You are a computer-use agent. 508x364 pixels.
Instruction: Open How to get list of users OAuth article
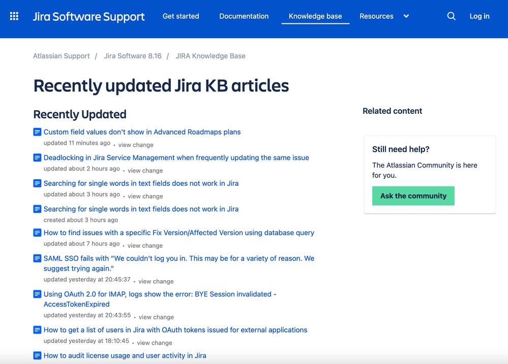tap(175, 329)
